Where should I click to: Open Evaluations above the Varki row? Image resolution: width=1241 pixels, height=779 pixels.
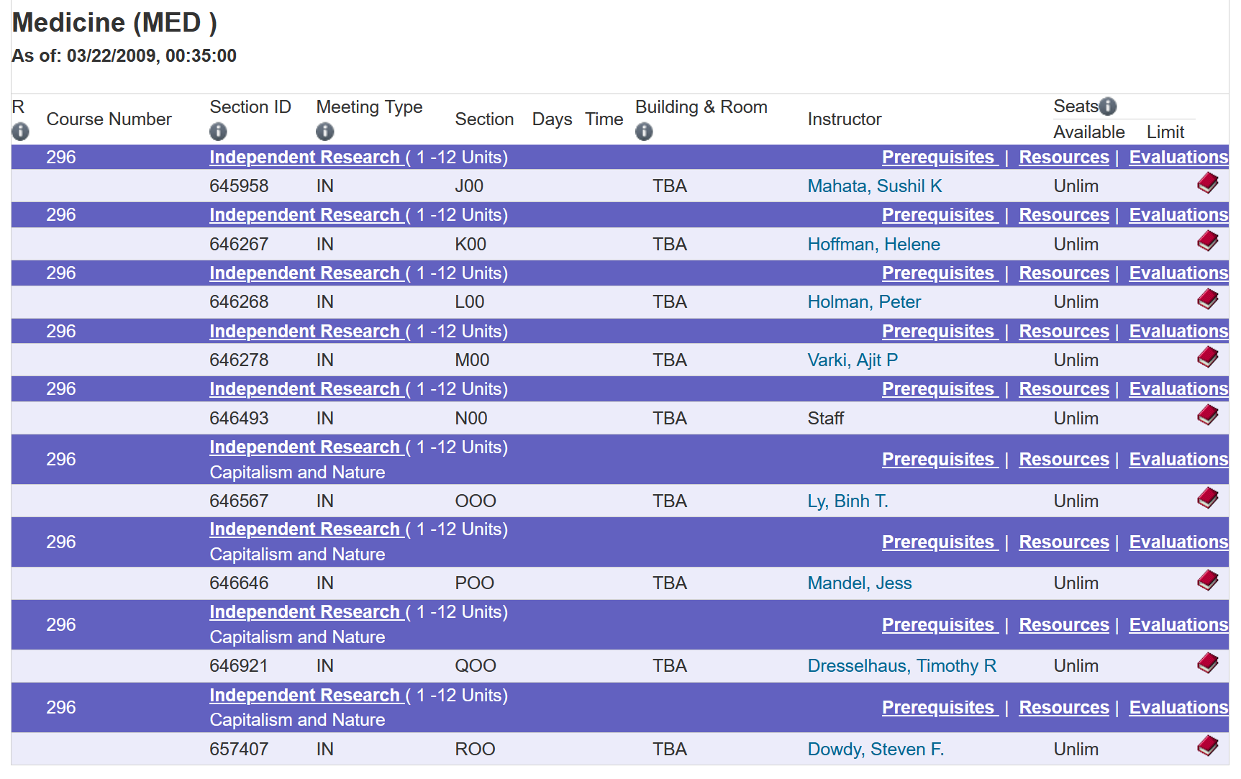click(1178, 331)
